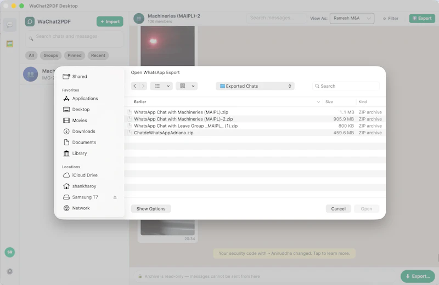Select WhatsApp Chat with Machineries (MAIPL)-2.zip

(255, 119)
